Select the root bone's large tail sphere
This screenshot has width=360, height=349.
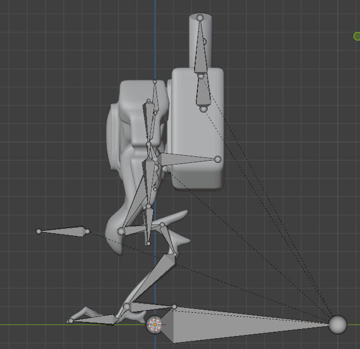(338, 325)
